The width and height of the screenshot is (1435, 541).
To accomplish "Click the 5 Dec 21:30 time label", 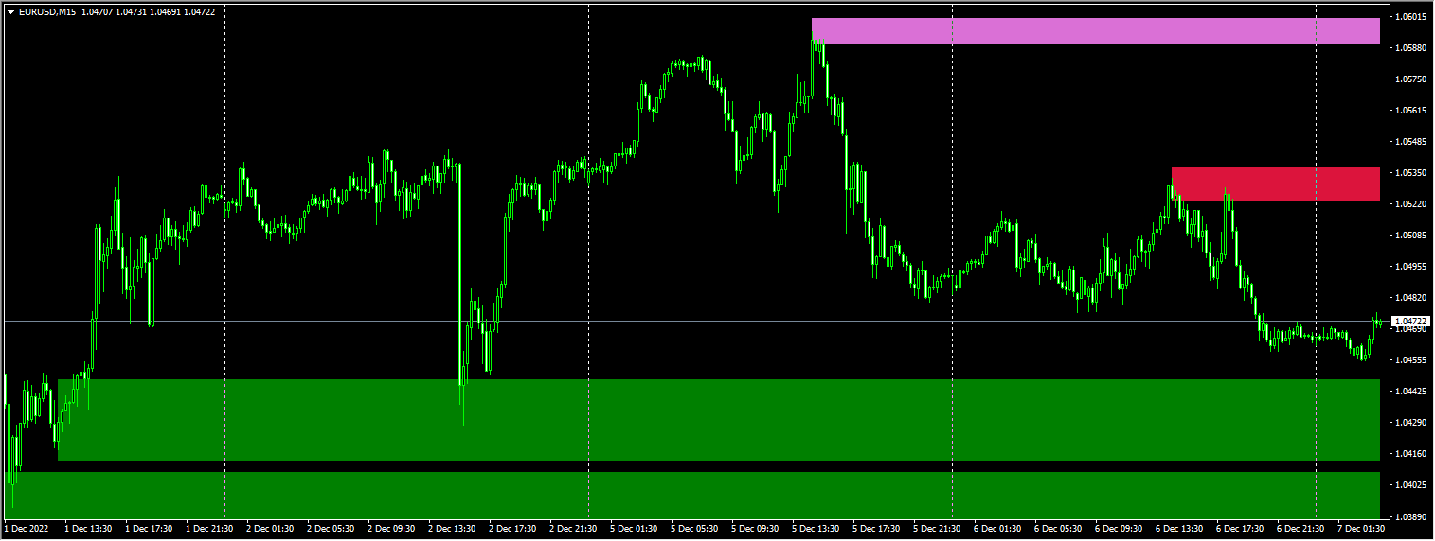I will [937, 530].
